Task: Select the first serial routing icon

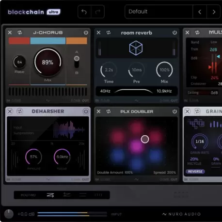Action: pyautogui.click(x=50, y=195)
